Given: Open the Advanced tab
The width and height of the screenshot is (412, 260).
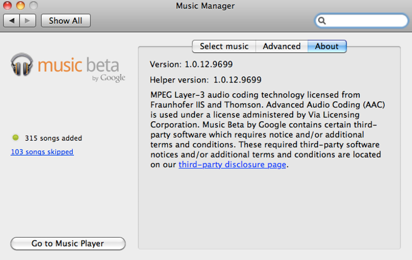Looking at the screenshot, I should click(x=282, y=46).
